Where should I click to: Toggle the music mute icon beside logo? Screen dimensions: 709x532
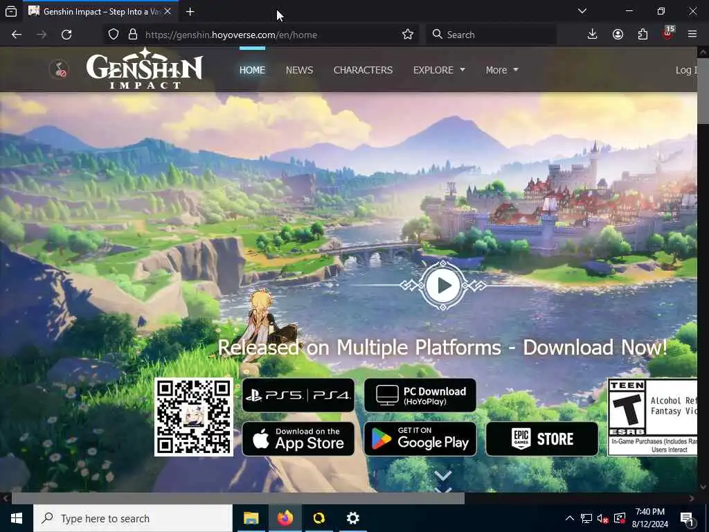click(59, 70)
